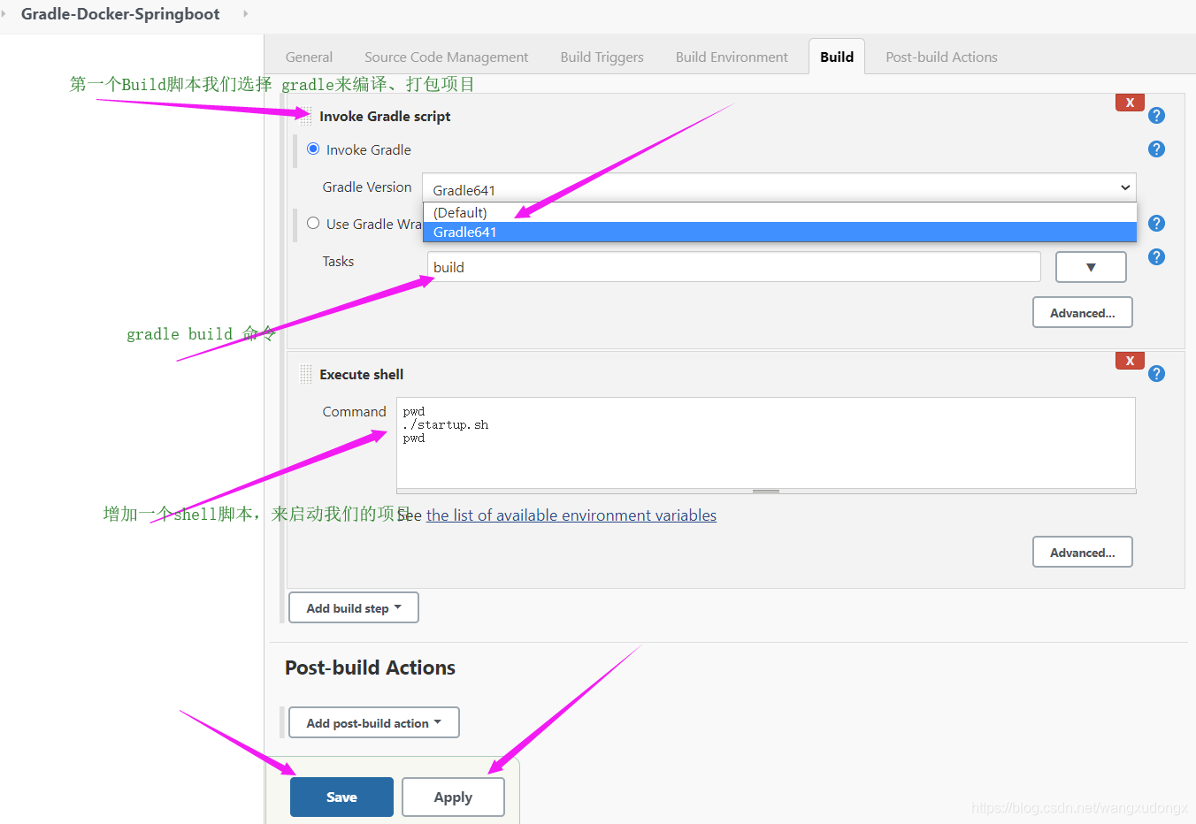1196x824 pixels.
Task: Open the Gradle Version dropdown
Action: [x=779, y=187]
